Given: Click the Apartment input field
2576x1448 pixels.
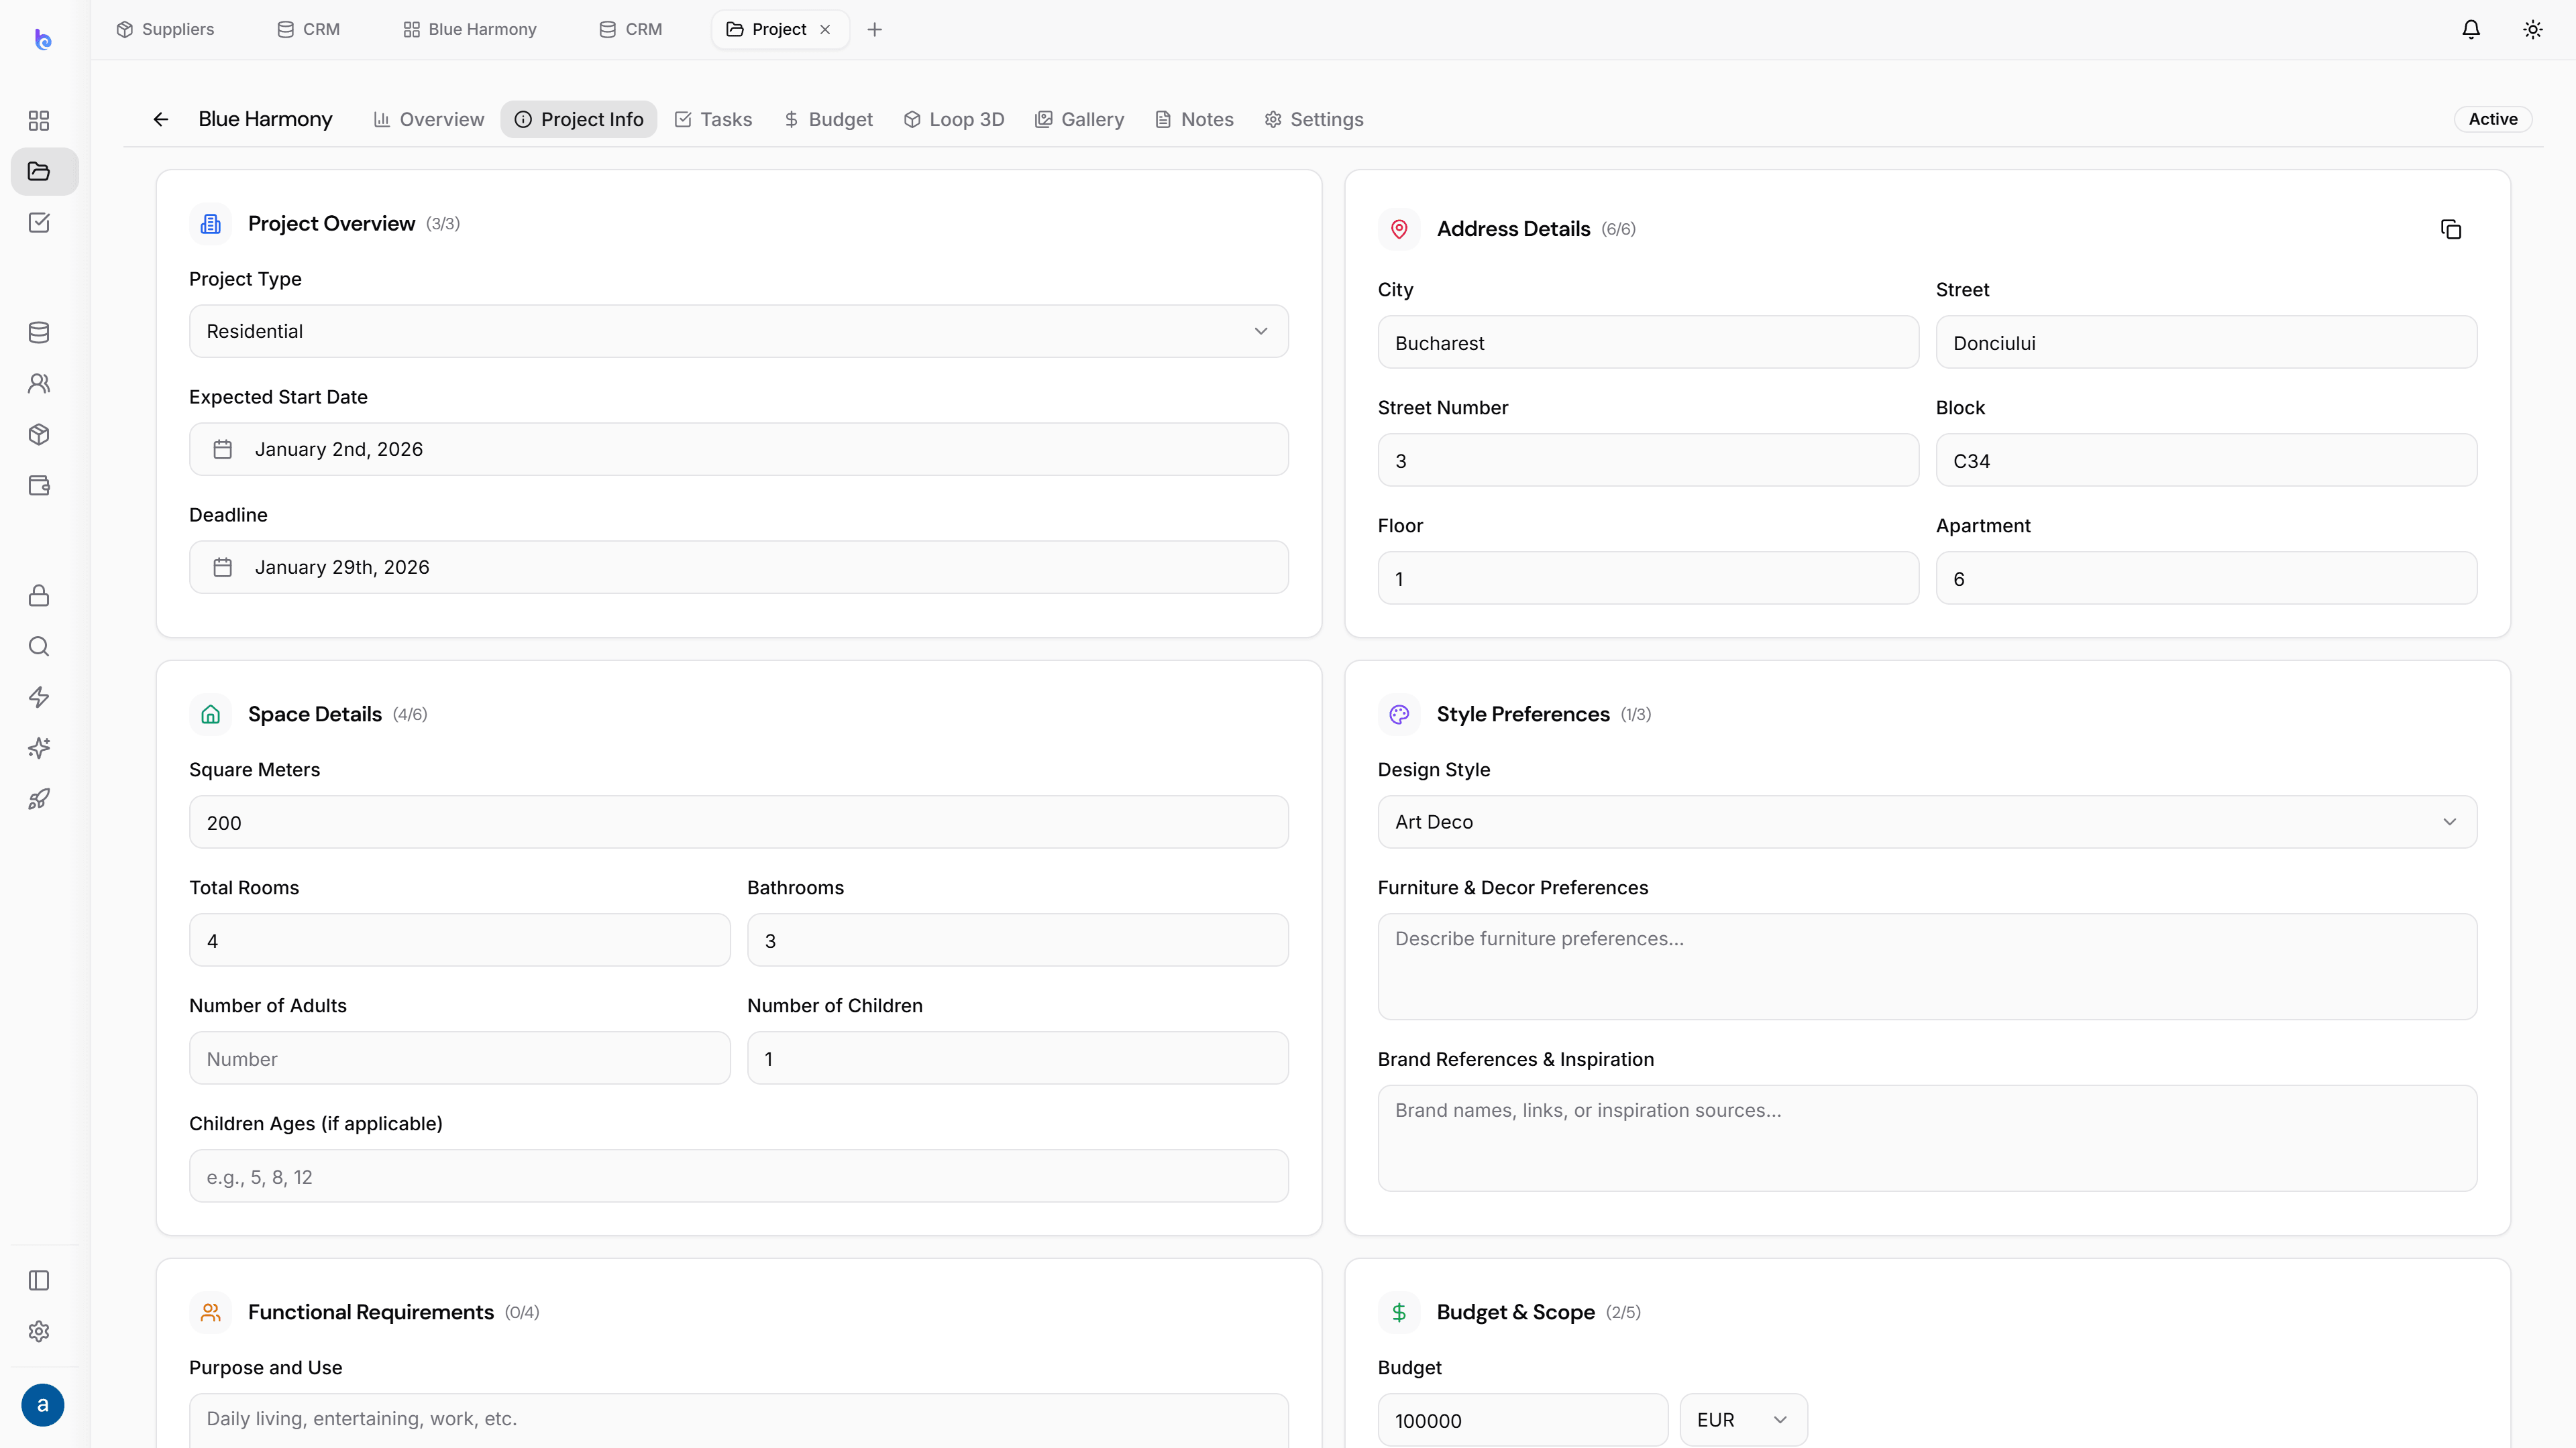Looking at the screenshot, I should pos(2206,579).
